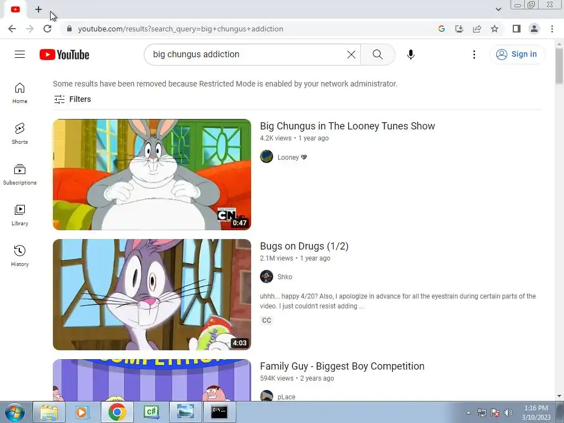Select the YouTube browser tab
The image size is (564, 423).
[15, 9]
